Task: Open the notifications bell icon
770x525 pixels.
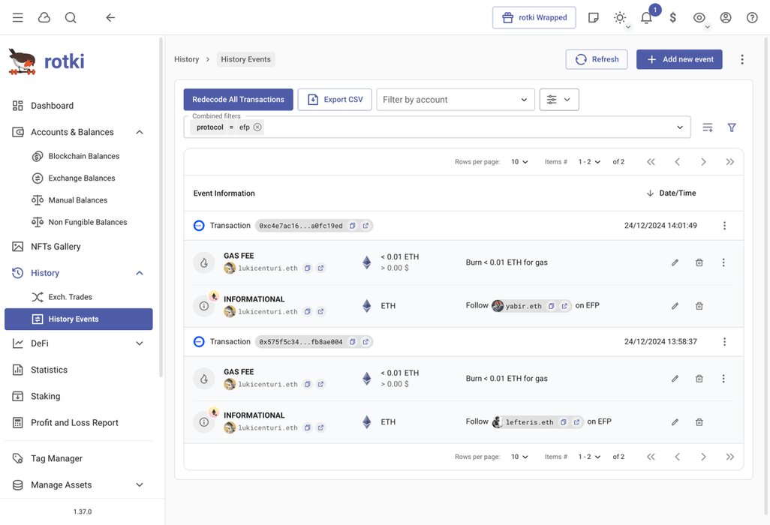Action: [x=646, y=18]
